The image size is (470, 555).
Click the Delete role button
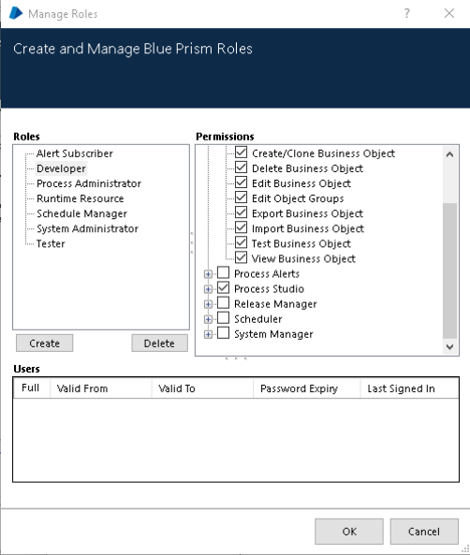(x=160, y=343)
